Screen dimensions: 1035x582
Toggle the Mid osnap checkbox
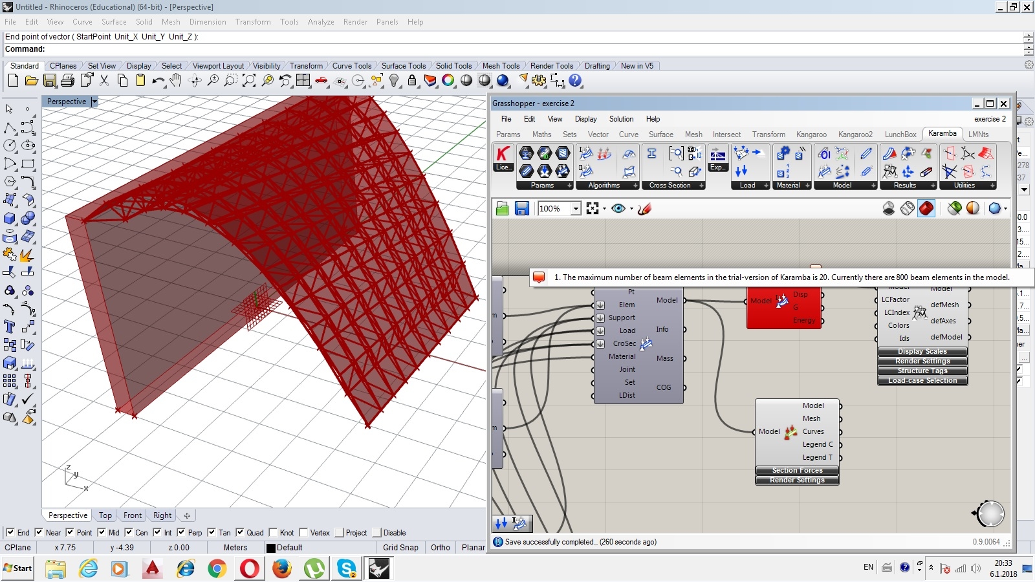coord(102,532)
